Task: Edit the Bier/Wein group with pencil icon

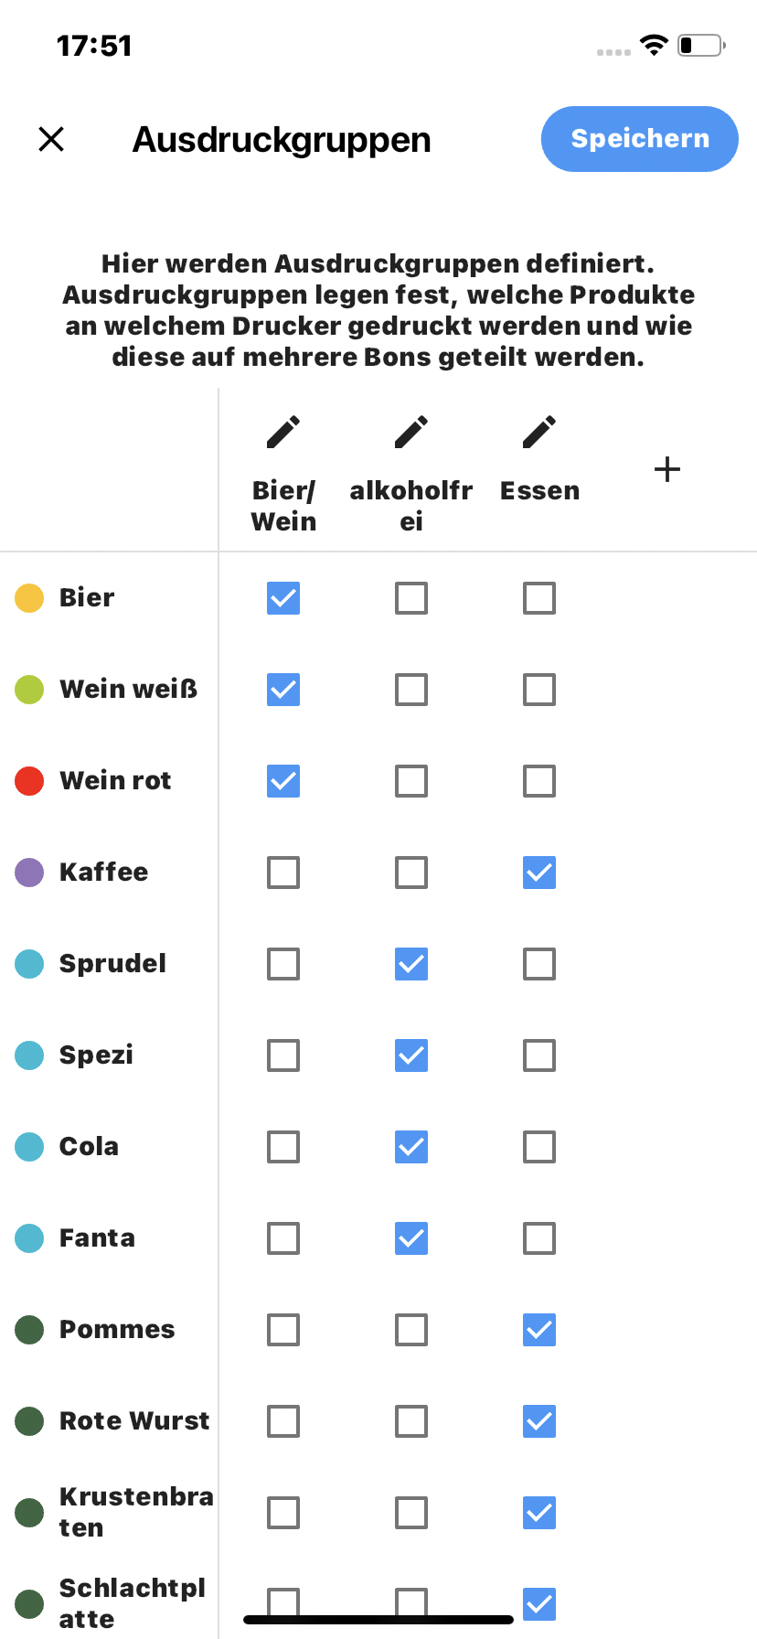Action: pos(283,432)
